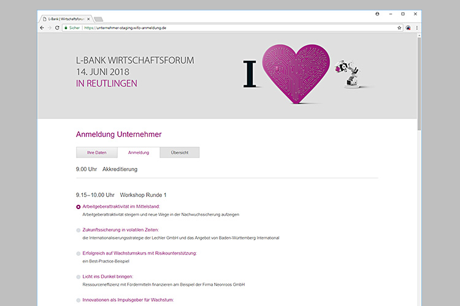
Task: Minimize the browser window
Action: point(391,13)
